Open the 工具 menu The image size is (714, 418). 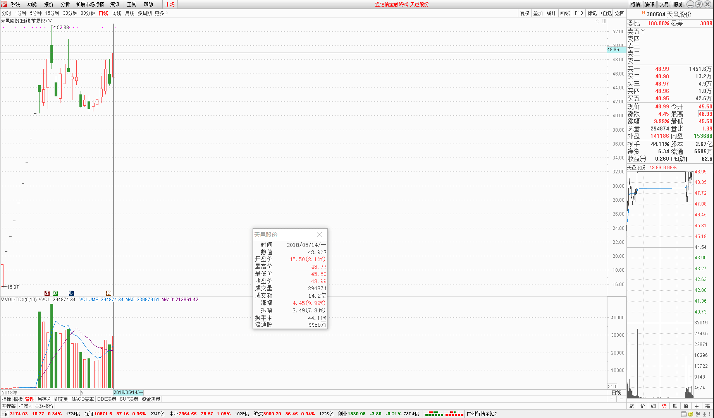pos(131,4)
